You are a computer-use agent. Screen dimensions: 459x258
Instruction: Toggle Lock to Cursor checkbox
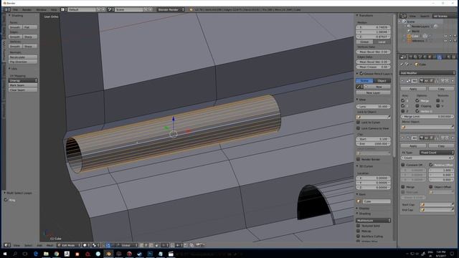tap(358, 123)
